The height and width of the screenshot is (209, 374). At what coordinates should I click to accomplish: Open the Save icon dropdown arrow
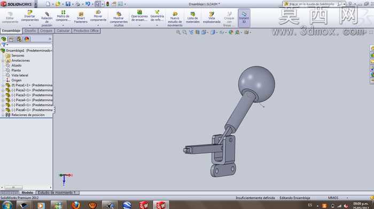[73, 4]
